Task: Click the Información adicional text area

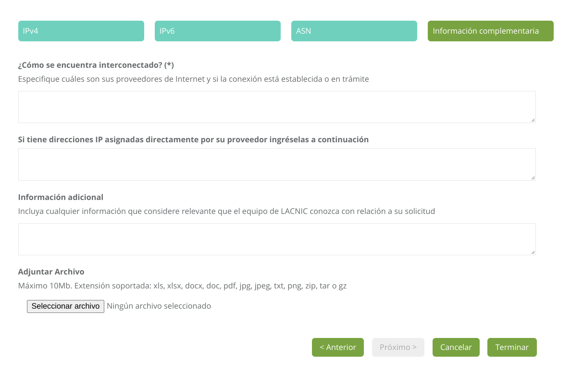Action: (x=276, y=238)
